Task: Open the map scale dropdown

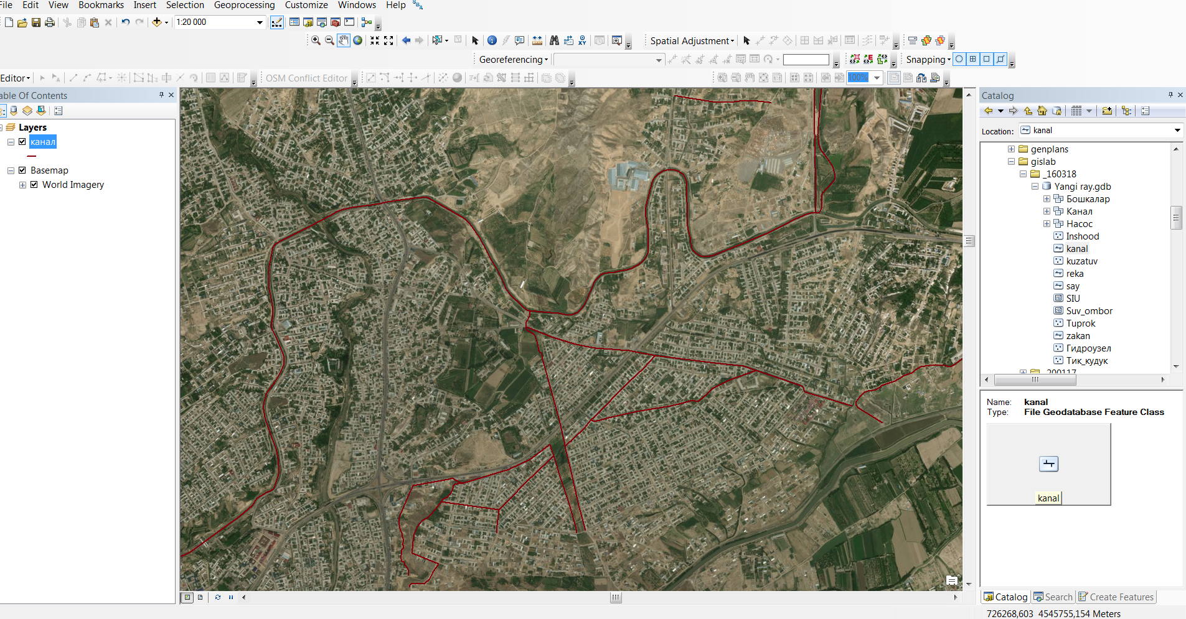Action: [x=260, y=22]
